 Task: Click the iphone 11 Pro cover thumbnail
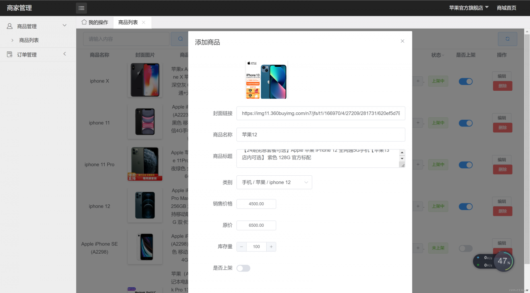[x=145, y=164]
